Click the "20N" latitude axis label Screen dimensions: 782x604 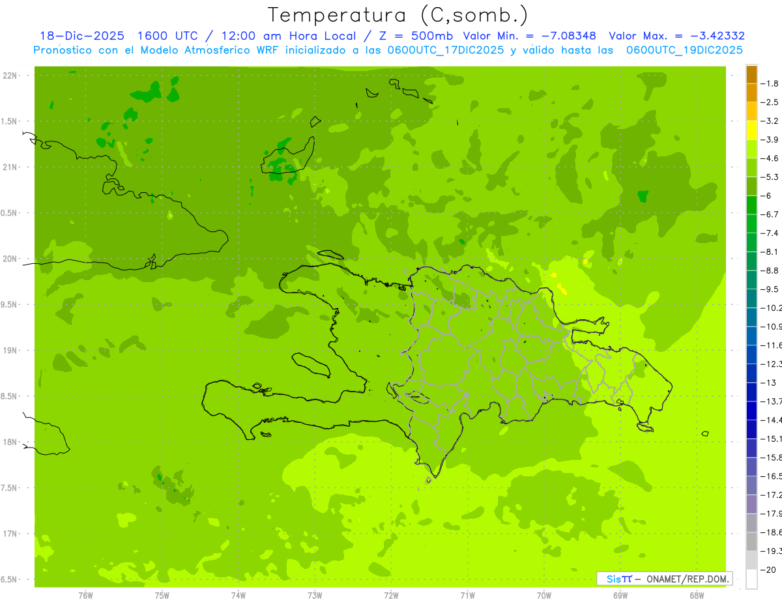point(9,259)
